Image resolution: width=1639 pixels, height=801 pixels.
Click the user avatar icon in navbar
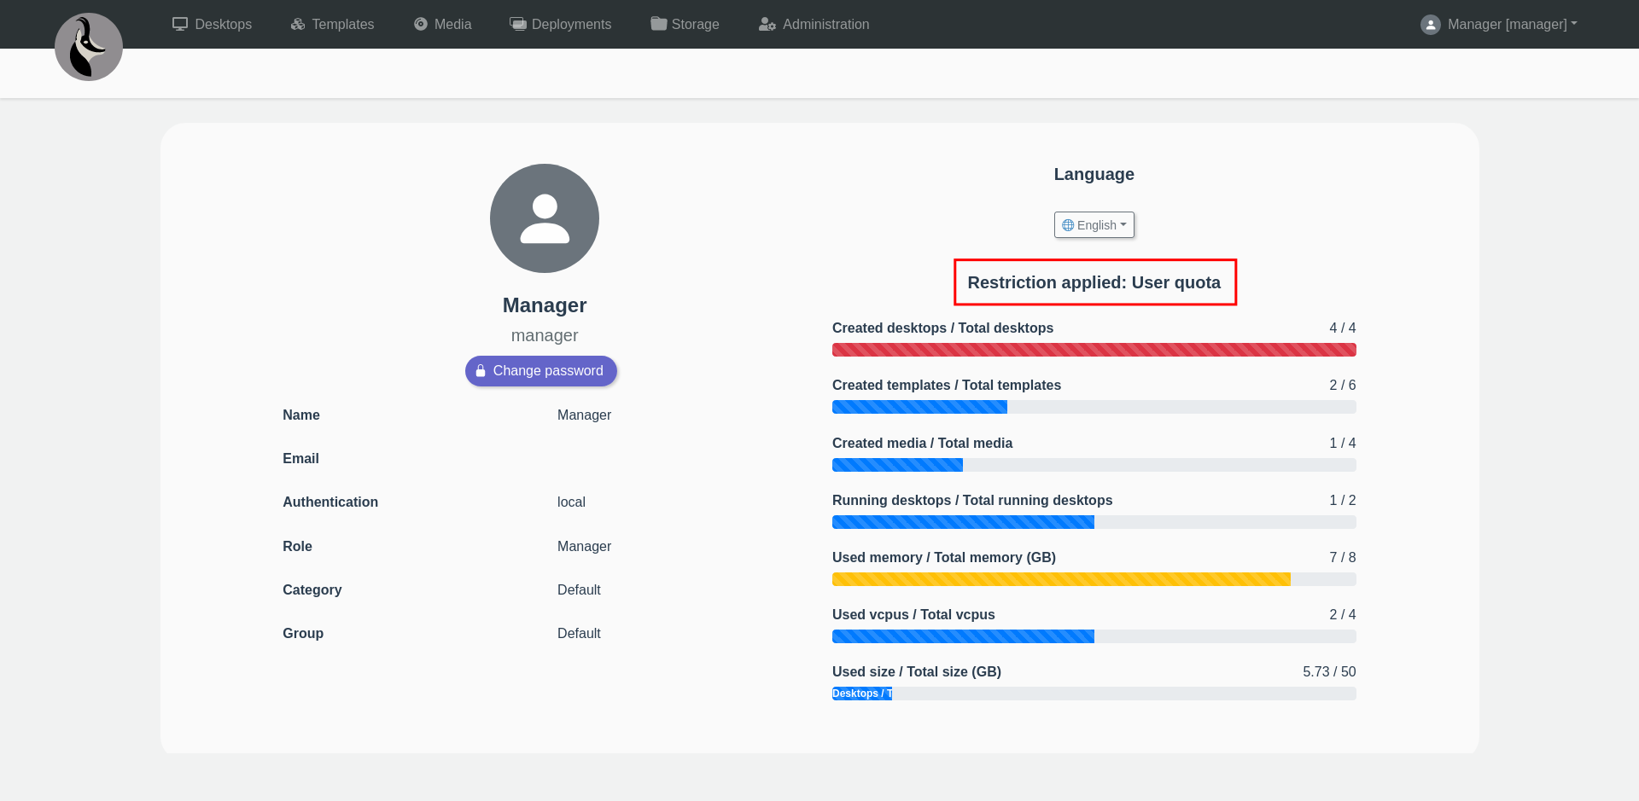pyautogui.click(x=1431, y=25)
